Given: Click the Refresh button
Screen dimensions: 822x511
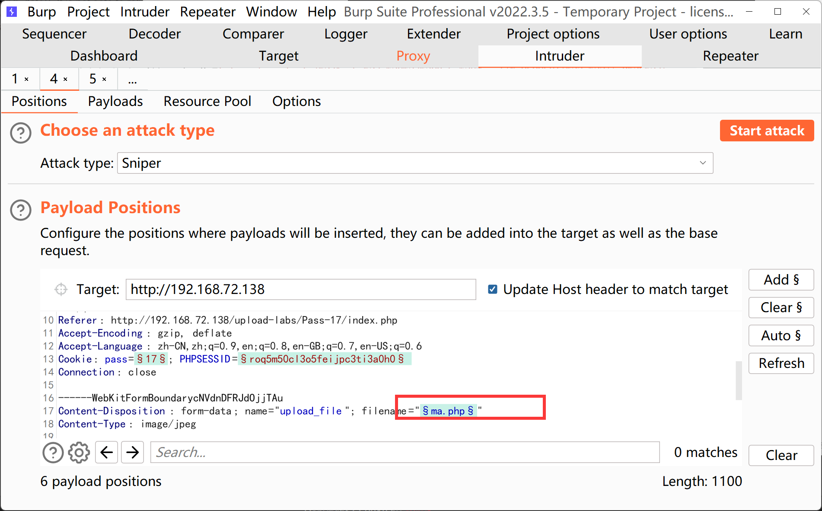Looking at the screenshot, I should 781,363.
